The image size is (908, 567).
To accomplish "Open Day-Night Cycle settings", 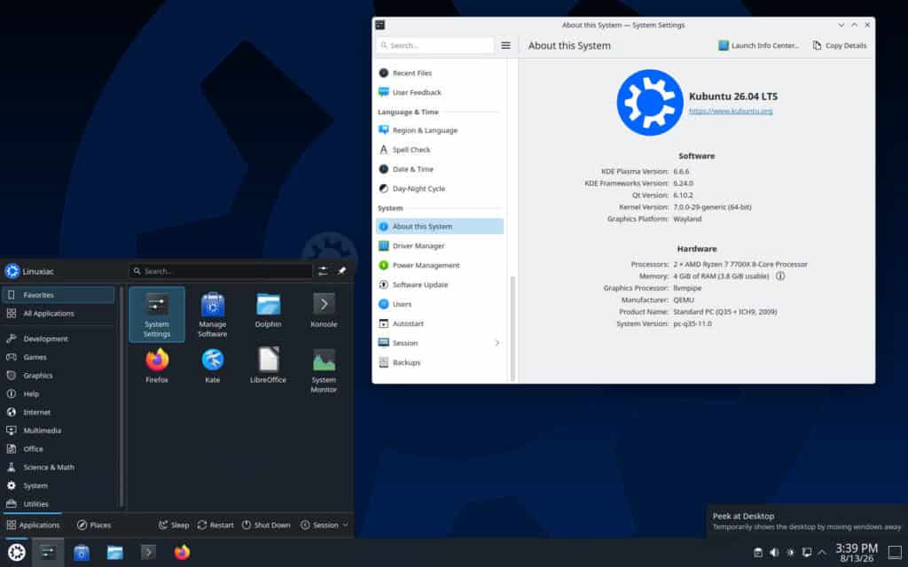I will click(x=440, y=189).
